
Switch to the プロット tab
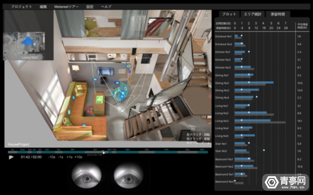click(229, 14)
